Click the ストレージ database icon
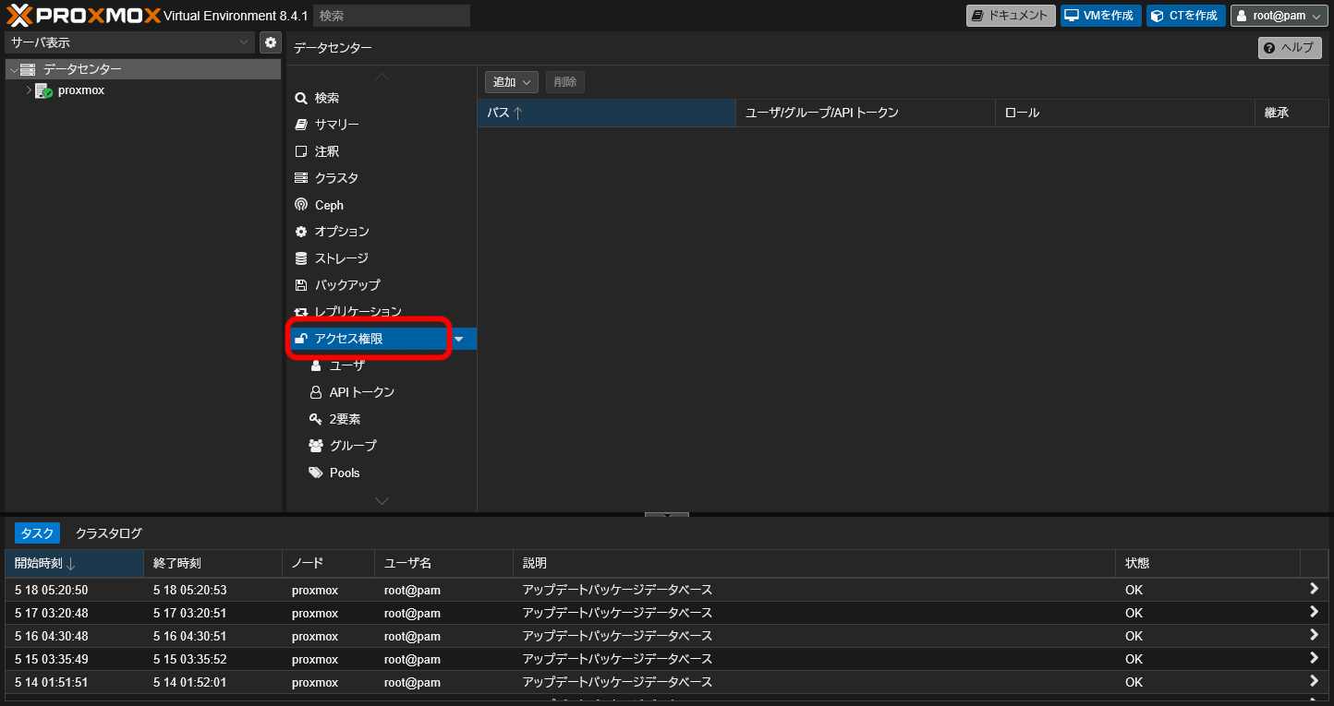The image size is (1334, 706). [x=301, y=258]
